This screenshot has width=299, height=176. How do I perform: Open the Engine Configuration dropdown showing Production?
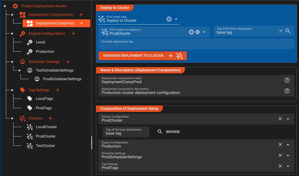point(288,145)
